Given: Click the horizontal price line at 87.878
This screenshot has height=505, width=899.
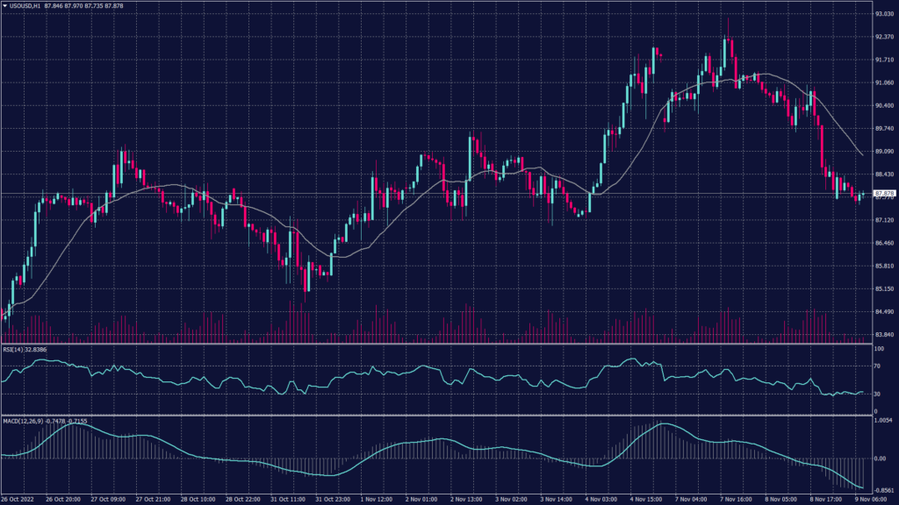Looking at the screenshot, I should coord(439,194).
